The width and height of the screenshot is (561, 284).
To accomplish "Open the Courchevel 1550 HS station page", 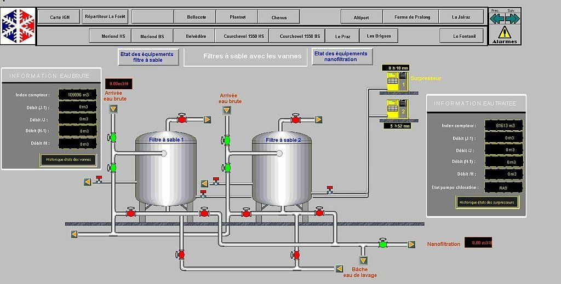I will pyautogui.click(x=240, y=37).
